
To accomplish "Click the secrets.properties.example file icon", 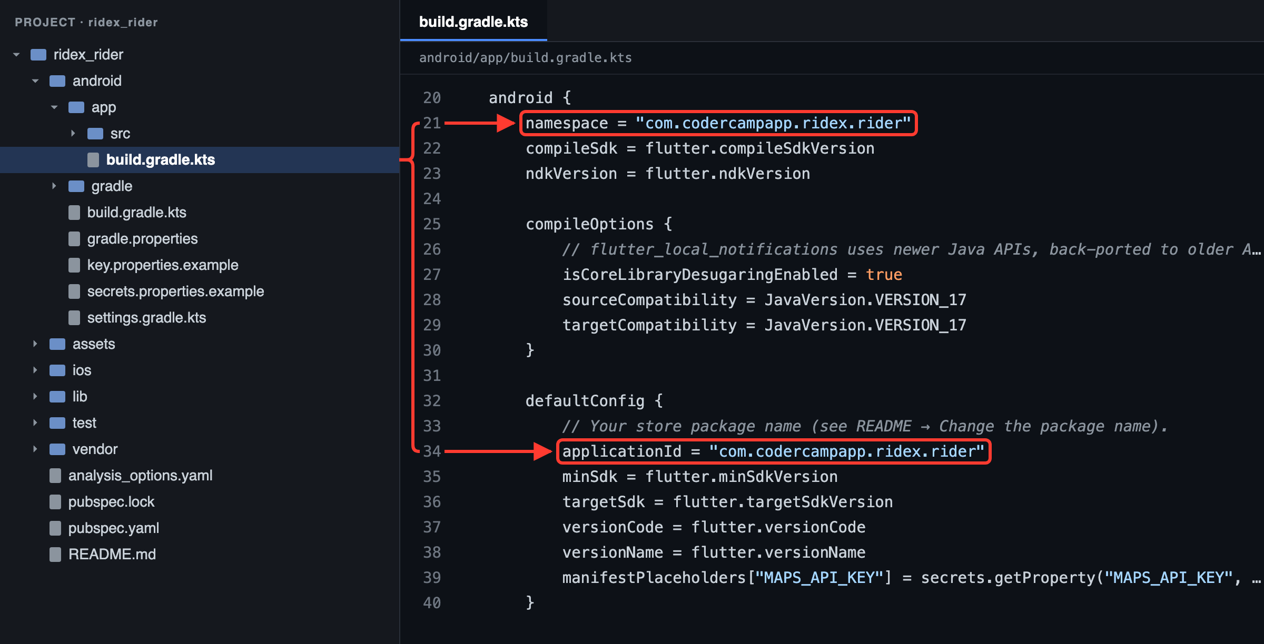I will (74, 291).
